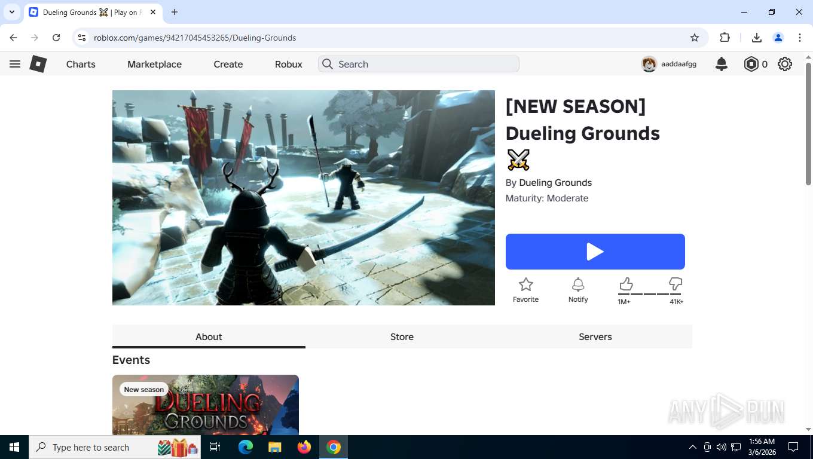
Task: Click the like ratio vote bar
Action: (650, 293)
